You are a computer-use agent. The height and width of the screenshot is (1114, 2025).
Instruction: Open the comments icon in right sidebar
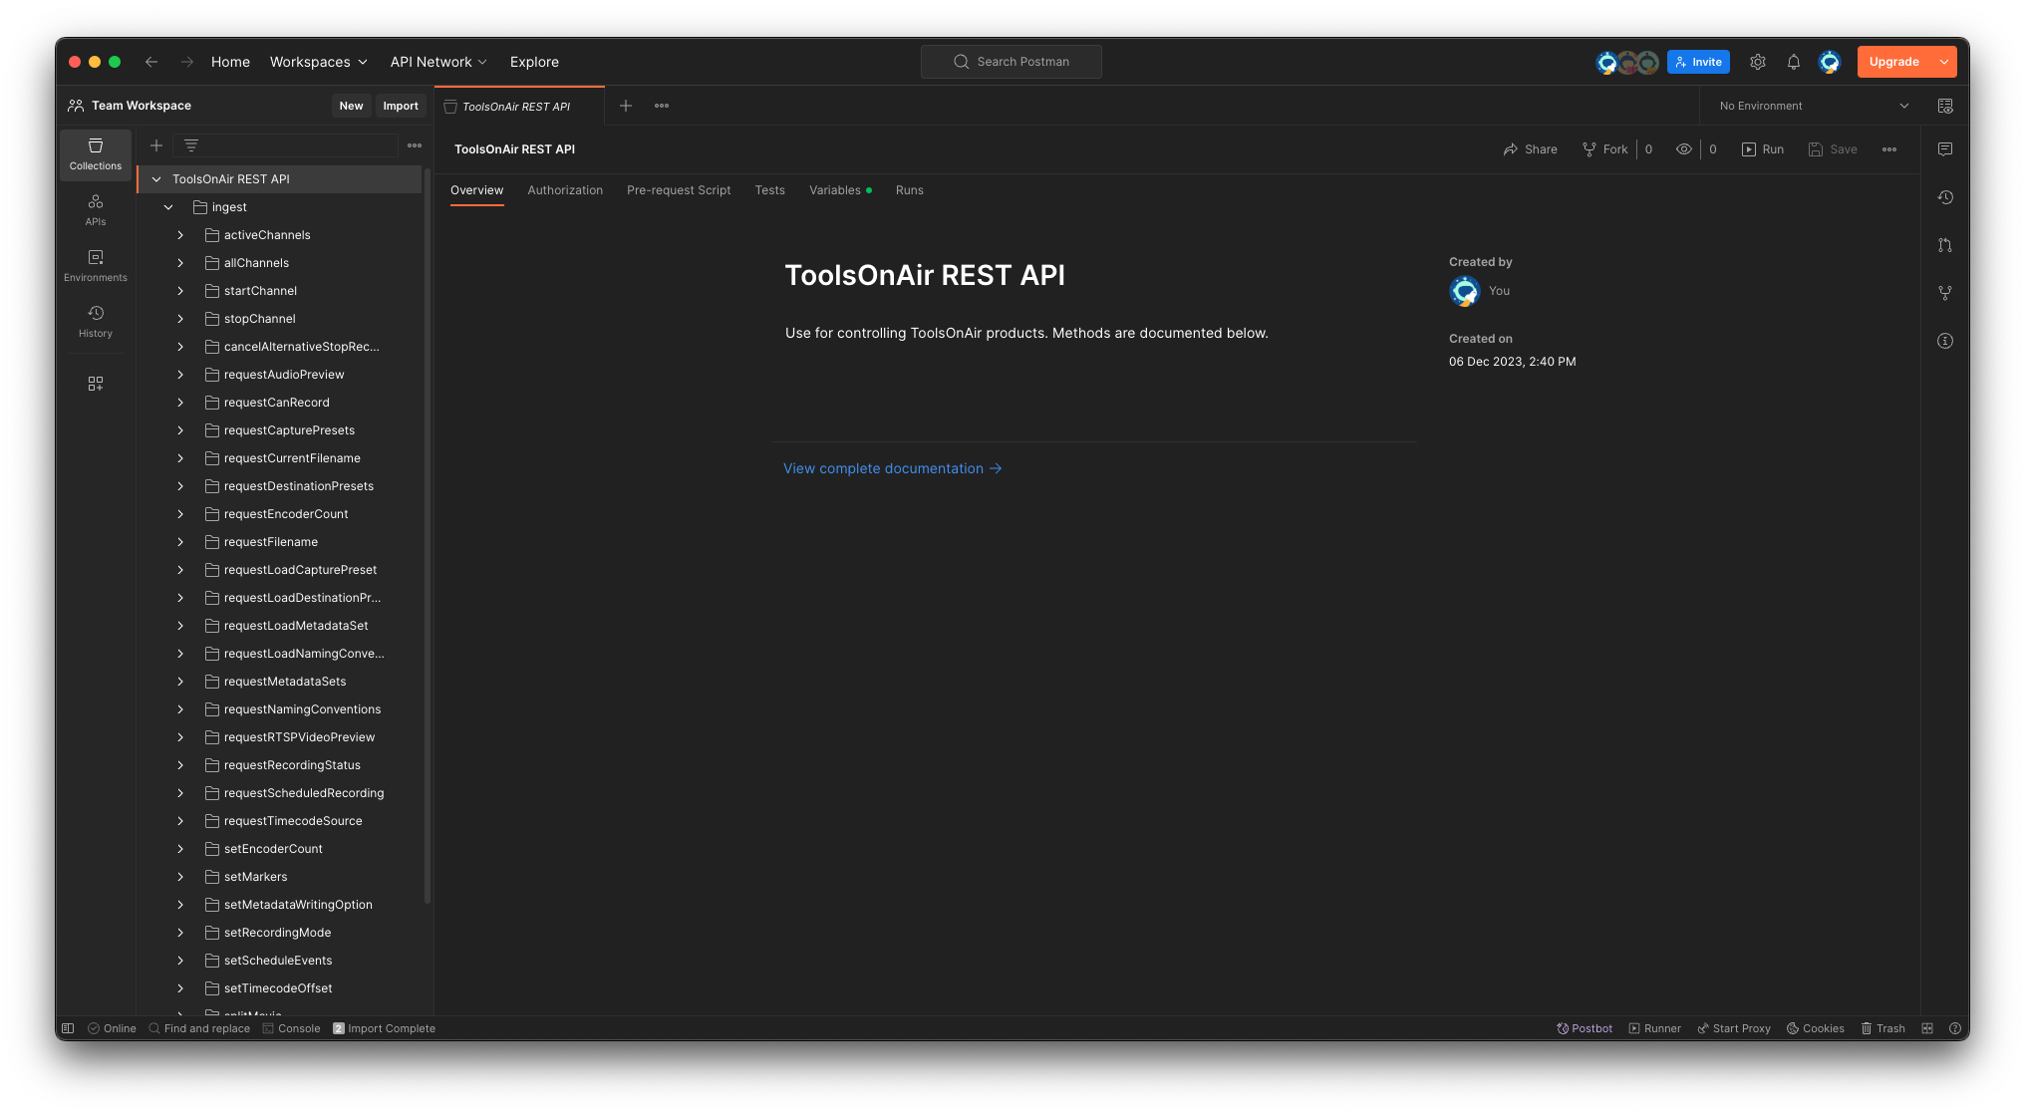tap(1945, 149)
